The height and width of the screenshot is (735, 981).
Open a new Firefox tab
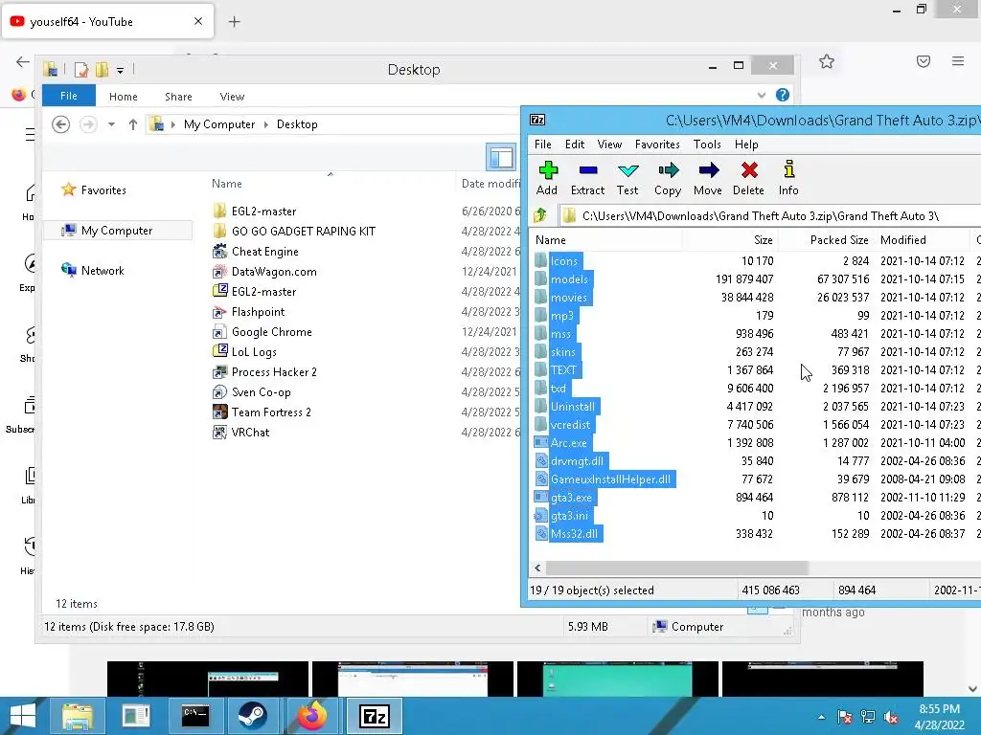(234, 22)
